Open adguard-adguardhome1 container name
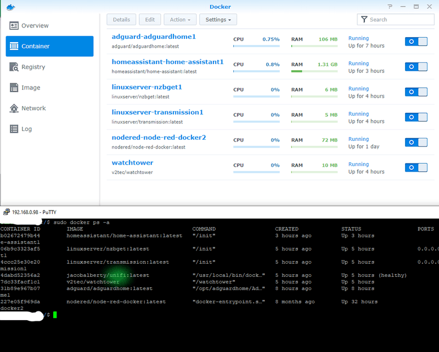The height and width of the screenshot is (352, 439). point(154,37)
